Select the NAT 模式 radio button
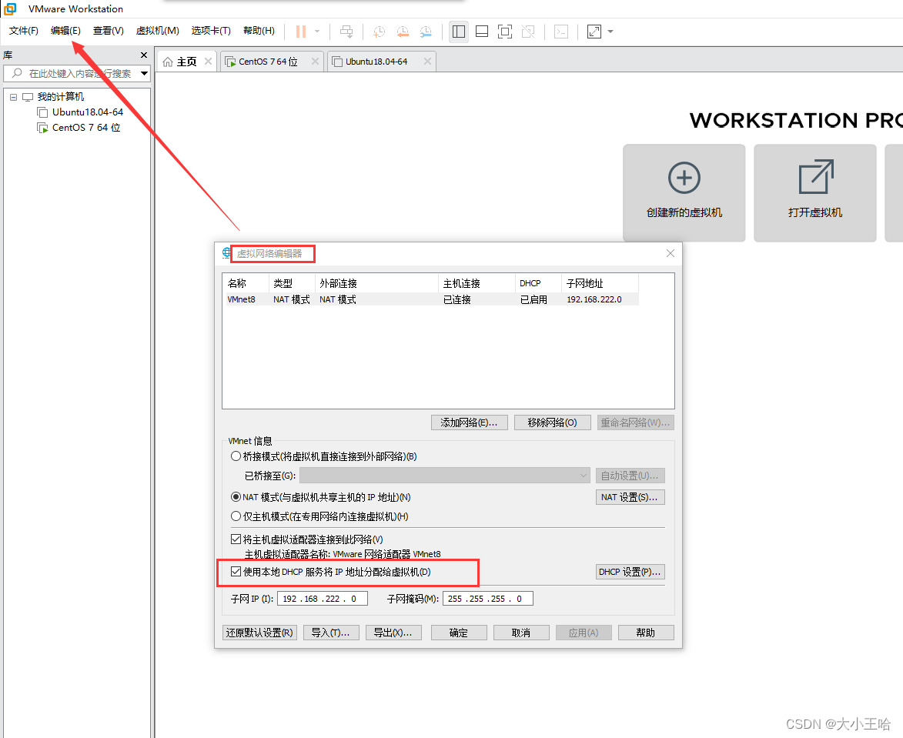The width and height of the screenshot is (903, 738). (236, 497)
